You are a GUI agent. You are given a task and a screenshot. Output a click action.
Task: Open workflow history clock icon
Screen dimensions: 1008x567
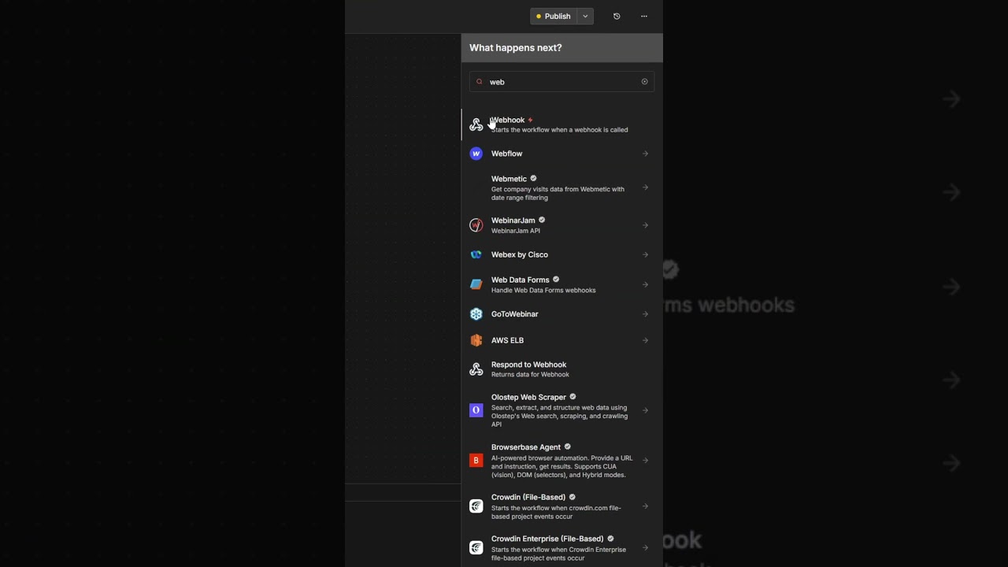tap(617, 16)
